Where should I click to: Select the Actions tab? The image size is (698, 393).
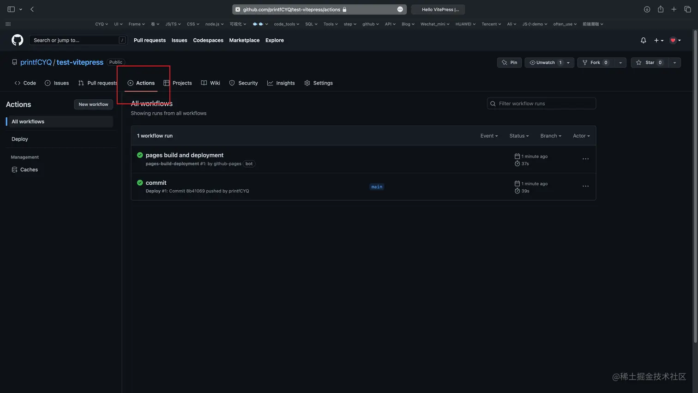point(141,83)
